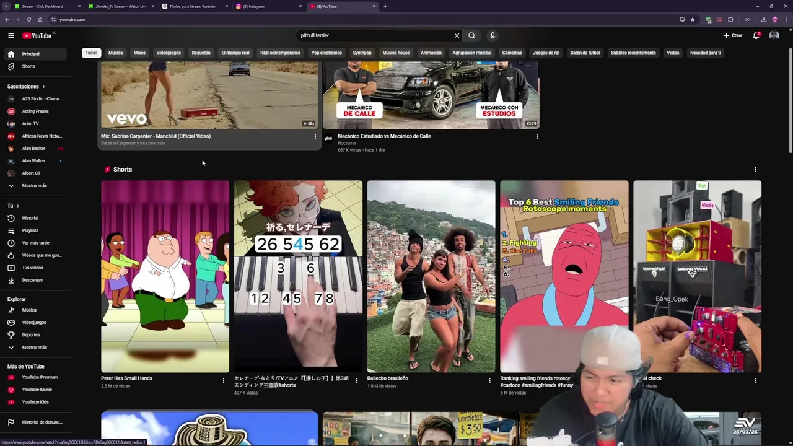Open Música under Explorar
Screen dimensions: 793x446
35,310
